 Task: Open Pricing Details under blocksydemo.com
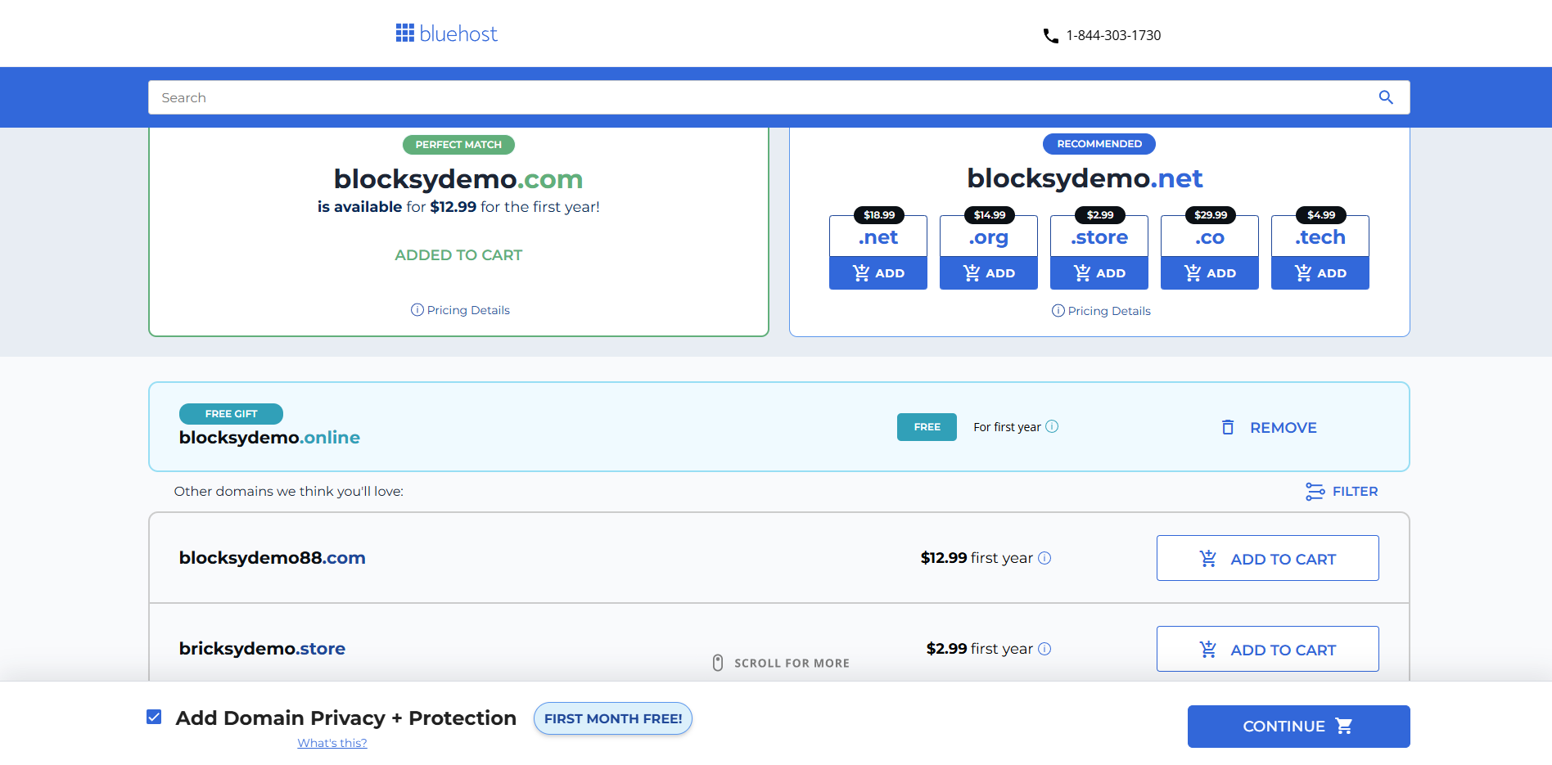click(x=468, y=310)
